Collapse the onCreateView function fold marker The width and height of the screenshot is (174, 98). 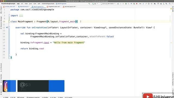pos(9,27)
